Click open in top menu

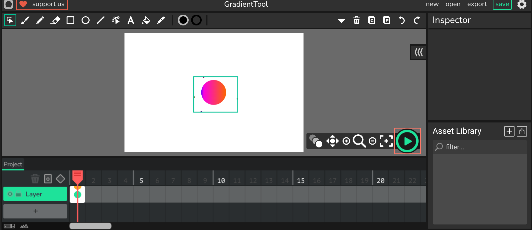click(x=453, y=4)
